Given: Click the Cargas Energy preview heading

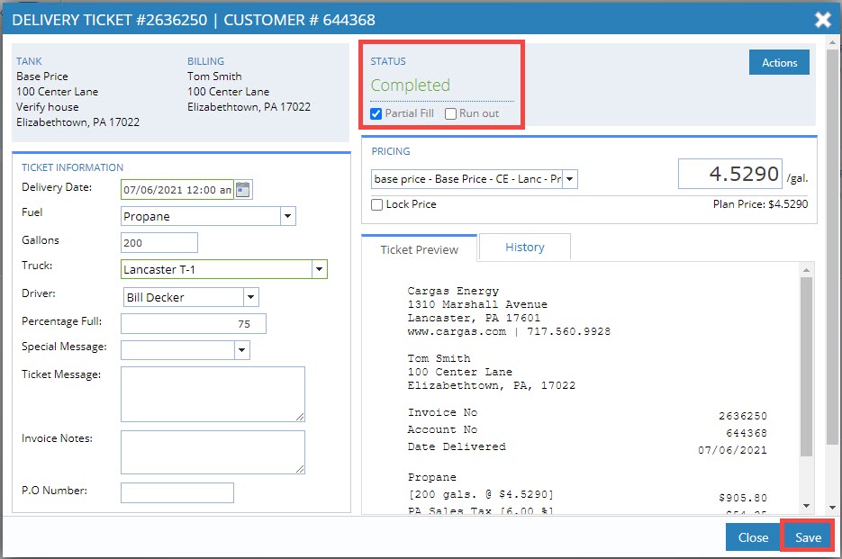Looking at the screenshot, I should [453, 291].
